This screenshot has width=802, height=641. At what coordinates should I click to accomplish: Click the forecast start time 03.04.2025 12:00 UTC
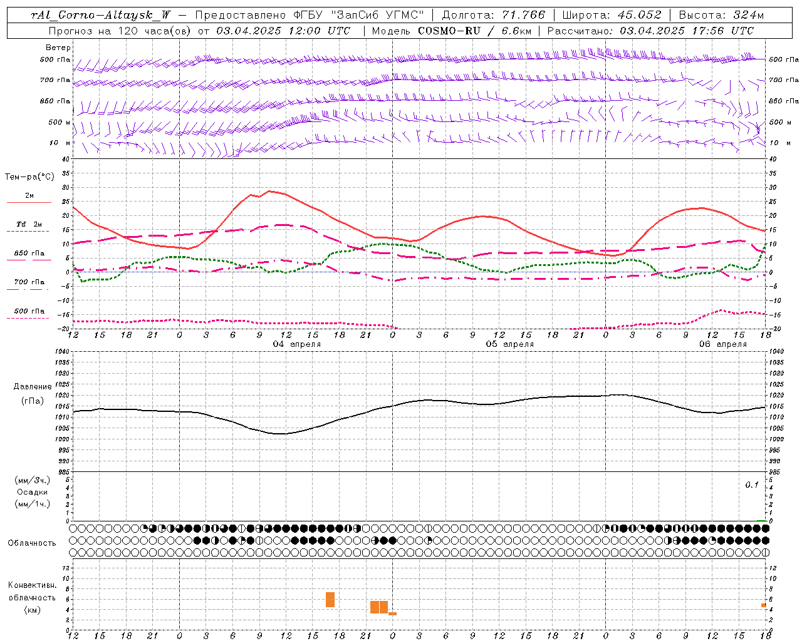tap(283, 30)
